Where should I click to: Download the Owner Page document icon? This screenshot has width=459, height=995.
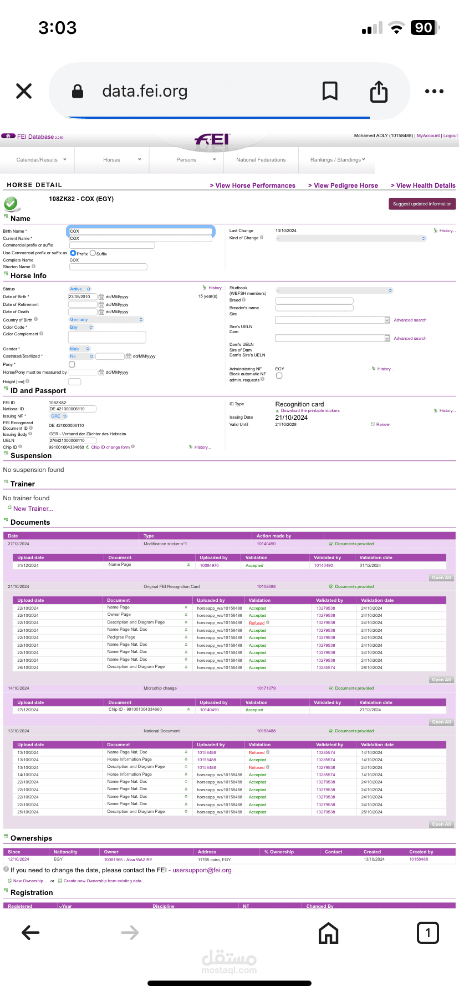[186, 615]
